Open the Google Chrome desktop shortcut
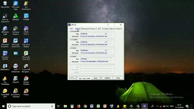 coord(26,81)
